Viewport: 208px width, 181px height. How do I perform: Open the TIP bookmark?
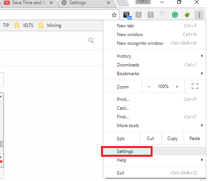[6, 25]
